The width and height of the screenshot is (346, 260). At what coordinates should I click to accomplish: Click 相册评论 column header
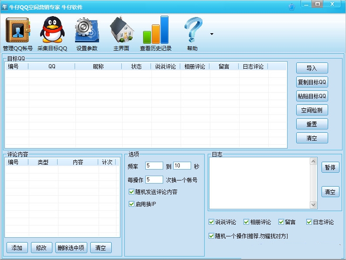195,66
